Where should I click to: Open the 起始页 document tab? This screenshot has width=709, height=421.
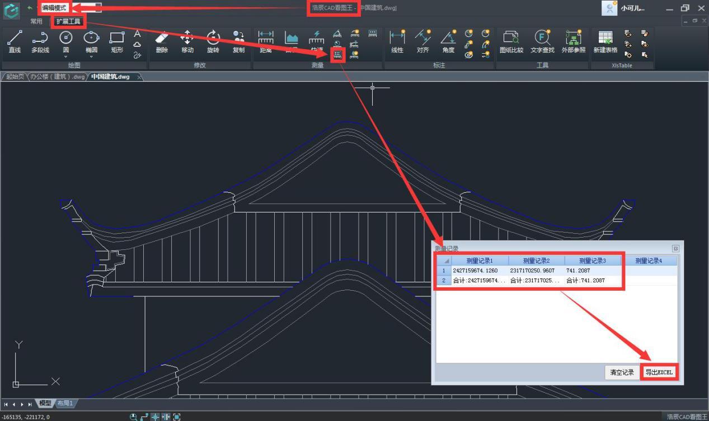coord(15,77)
